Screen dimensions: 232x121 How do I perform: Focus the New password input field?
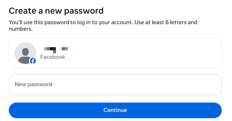pyautogui.click(x=115, y=84)
